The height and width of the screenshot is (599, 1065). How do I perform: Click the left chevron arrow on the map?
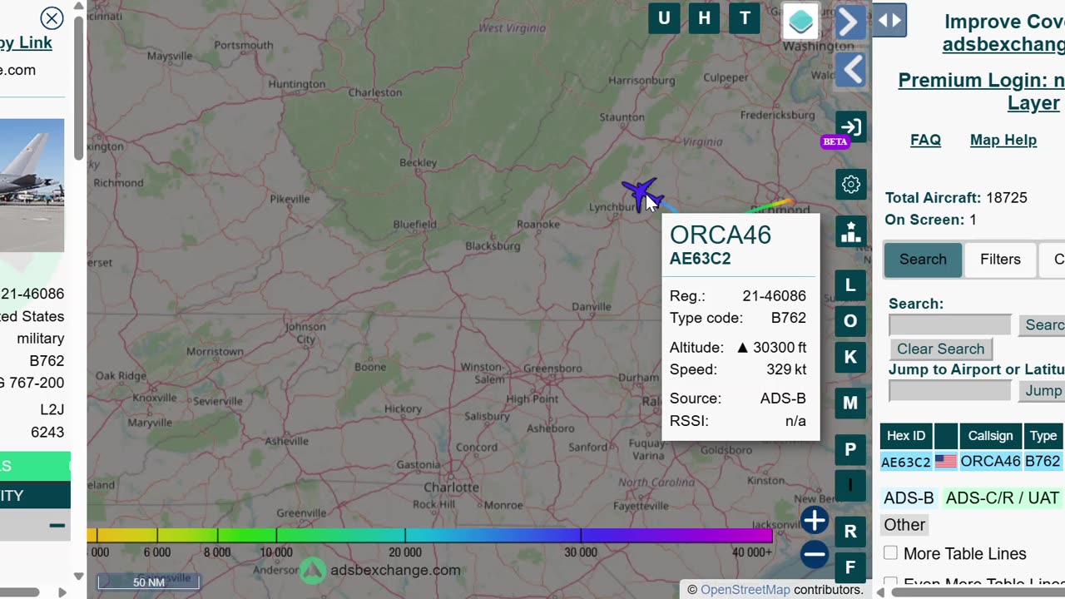(x=850, y=70)
